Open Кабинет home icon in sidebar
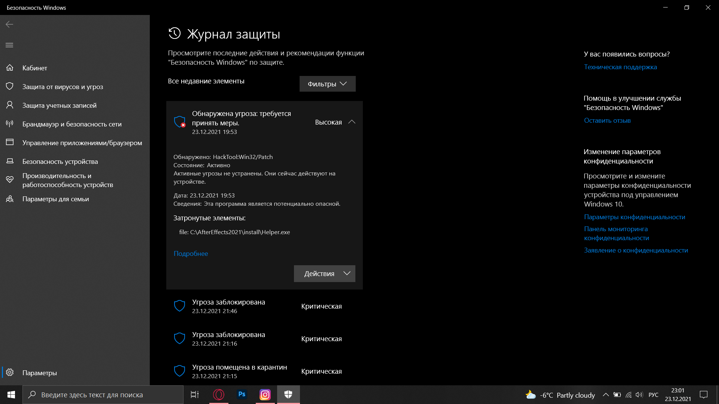Image resolution: width=719 pixels, height=404 pixels. point(10,68)
